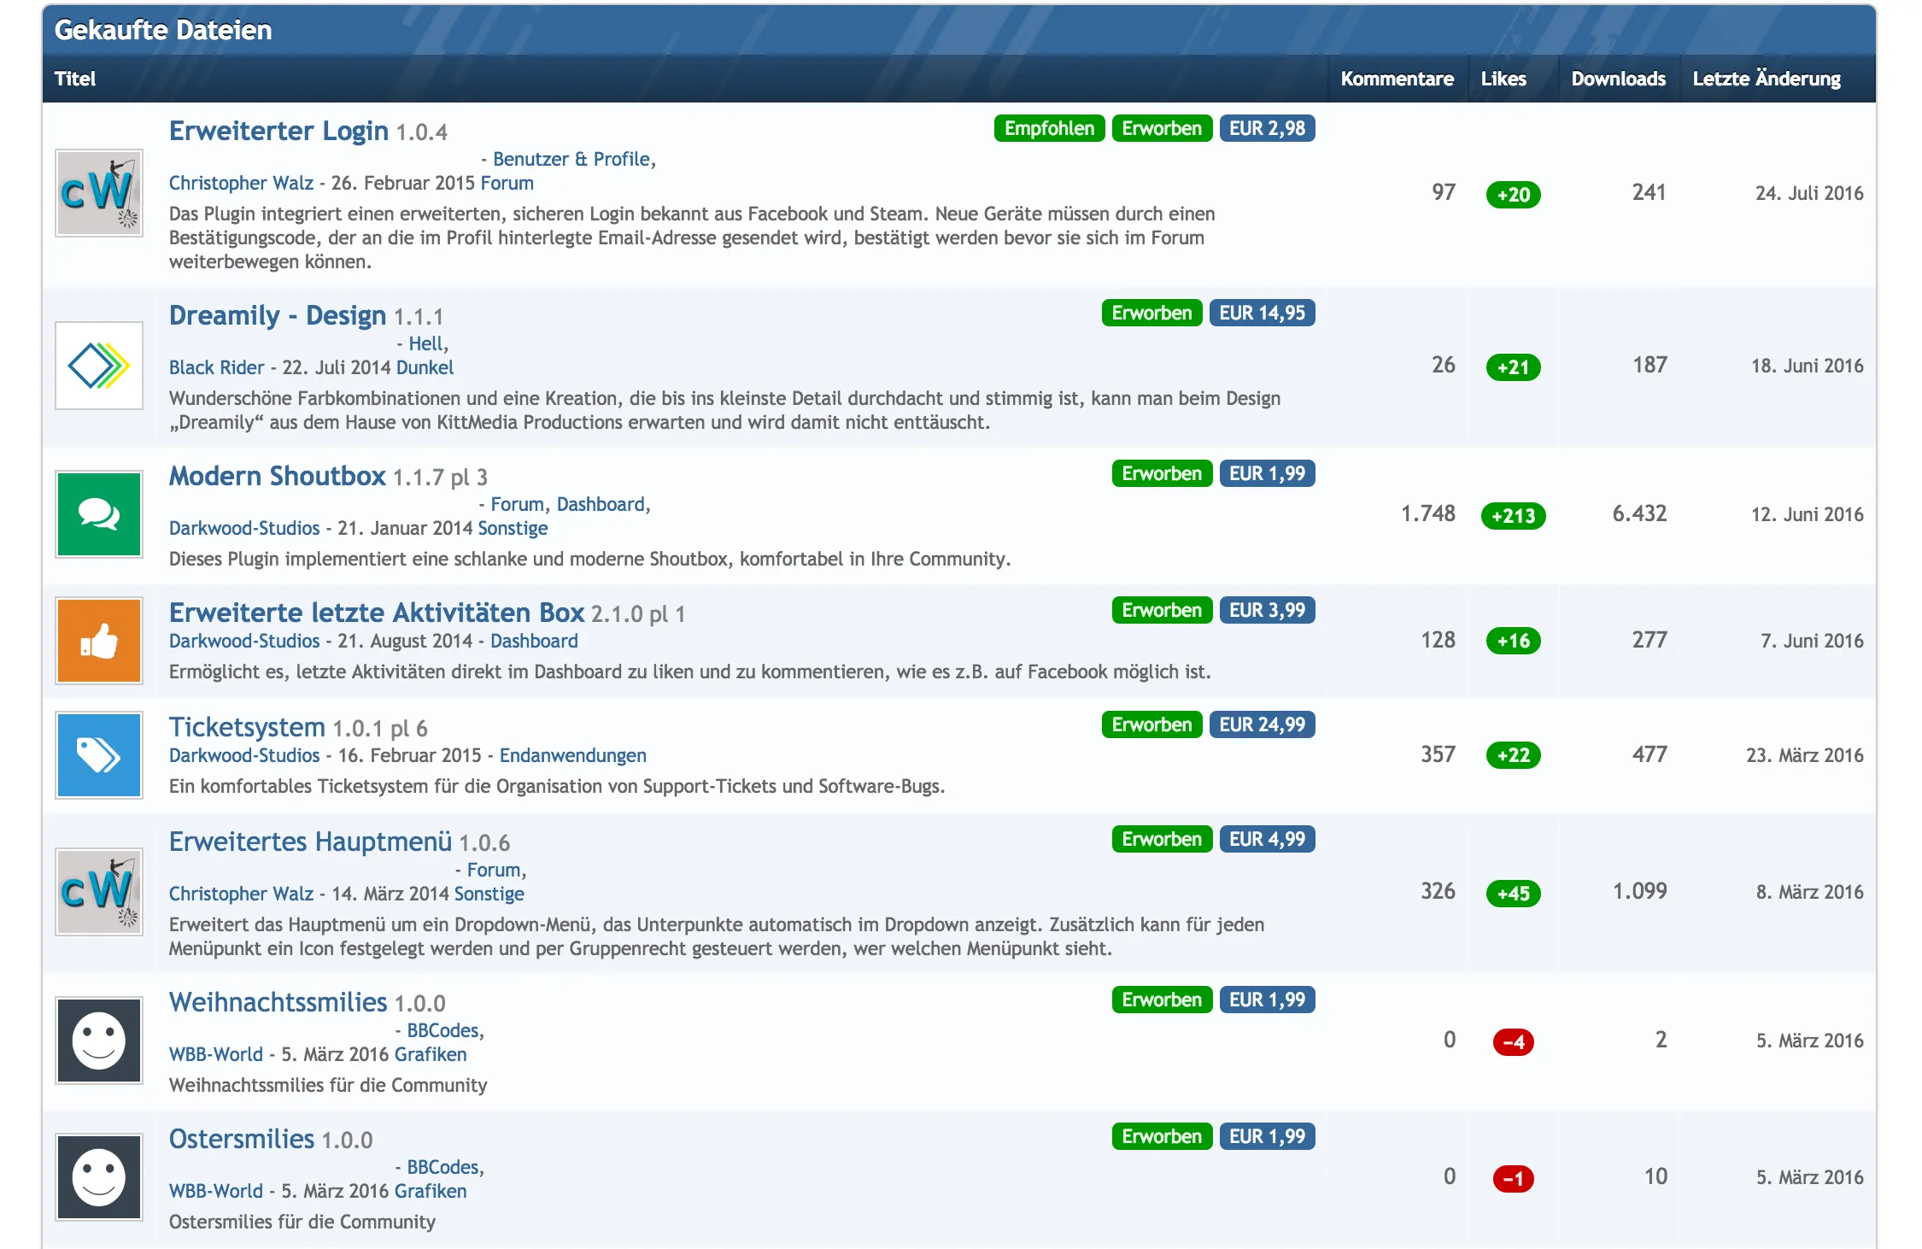
Task: Click the green Empfohlen badge
Action: click(x=1048, y=128)
